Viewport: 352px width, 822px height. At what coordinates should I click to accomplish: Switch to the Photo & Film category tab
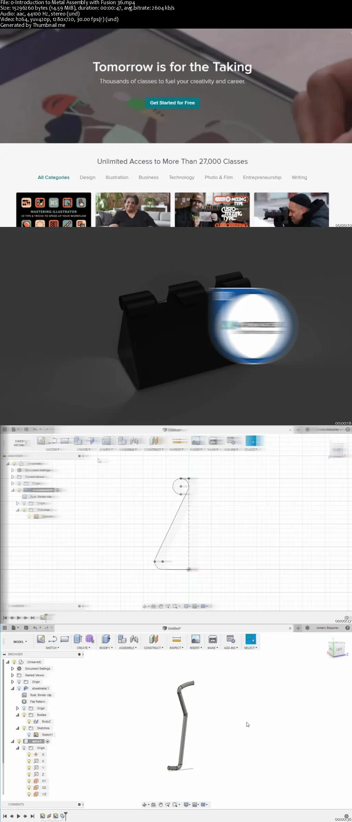219,177
